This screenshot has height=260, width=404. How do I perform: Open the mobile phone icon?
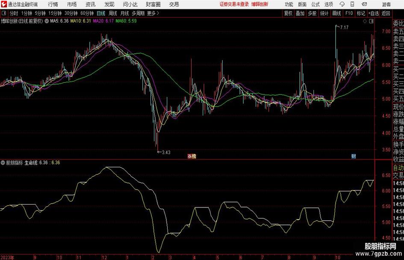tap(352, 4)
